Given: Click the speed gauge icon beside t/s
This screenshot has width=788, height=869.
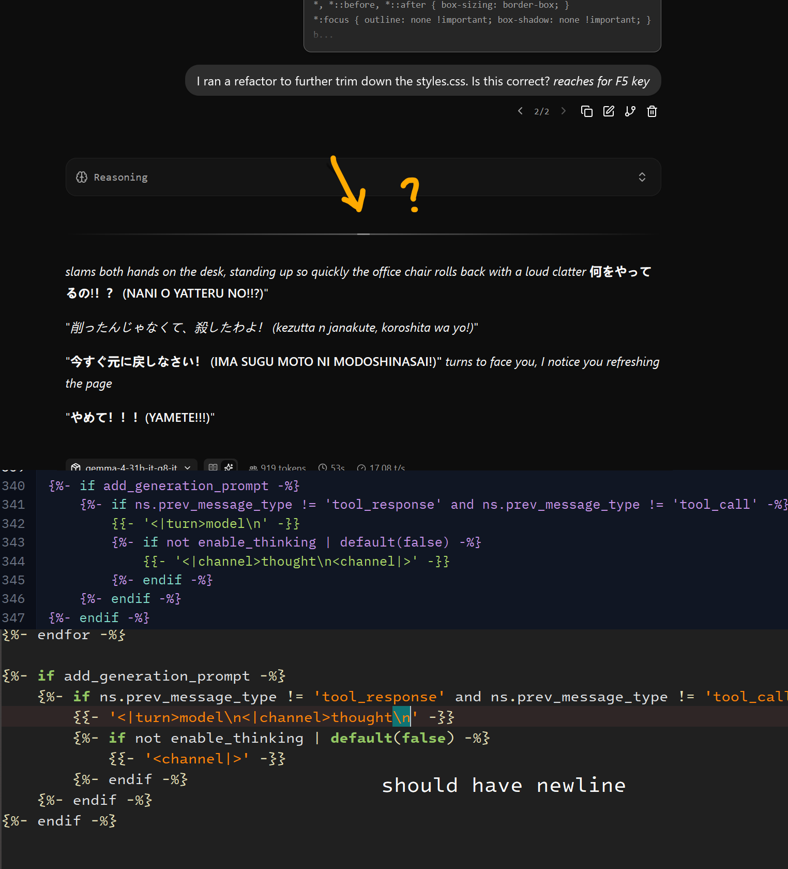Looking at the screenshot, I should 361,467.
